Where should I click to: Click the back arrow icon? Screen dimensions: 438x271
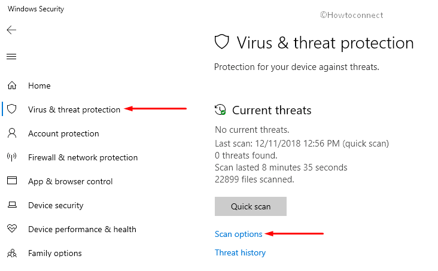[x=11, y=30]
